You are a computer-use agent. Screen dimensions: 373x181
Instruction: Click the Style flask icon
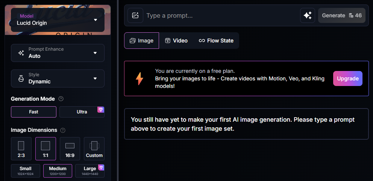21,78
